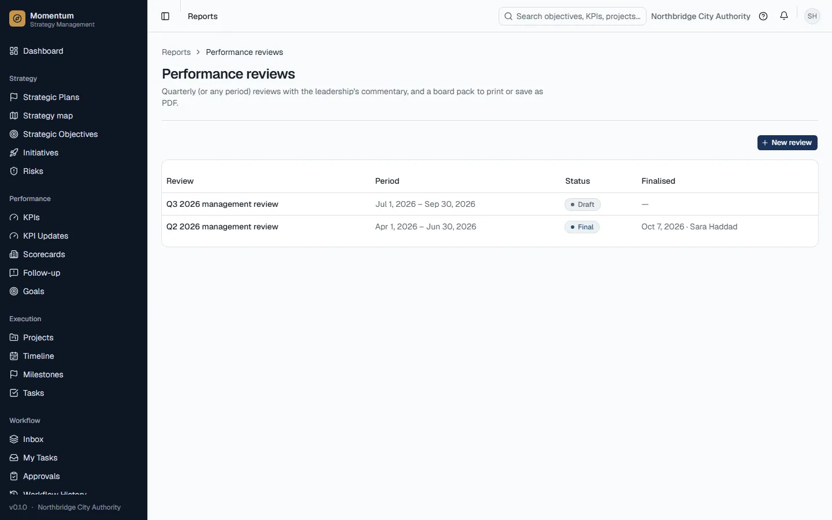The image size is (832, 520).
Task: Click the Projects folder icon
Action: click(14, 337)
